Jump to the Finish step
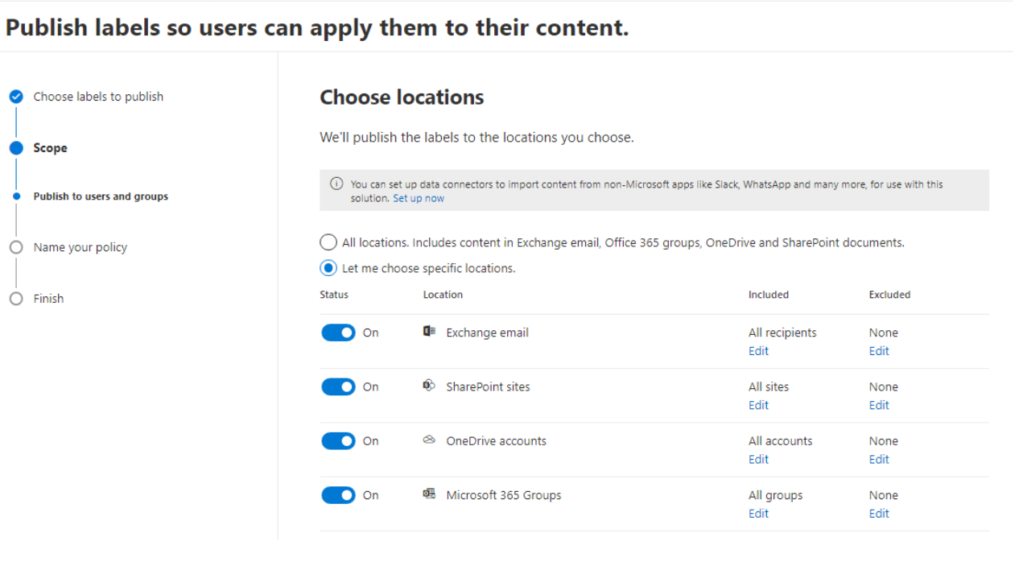This screenshot has width=1019, height=562. click(x=48, y=299)
